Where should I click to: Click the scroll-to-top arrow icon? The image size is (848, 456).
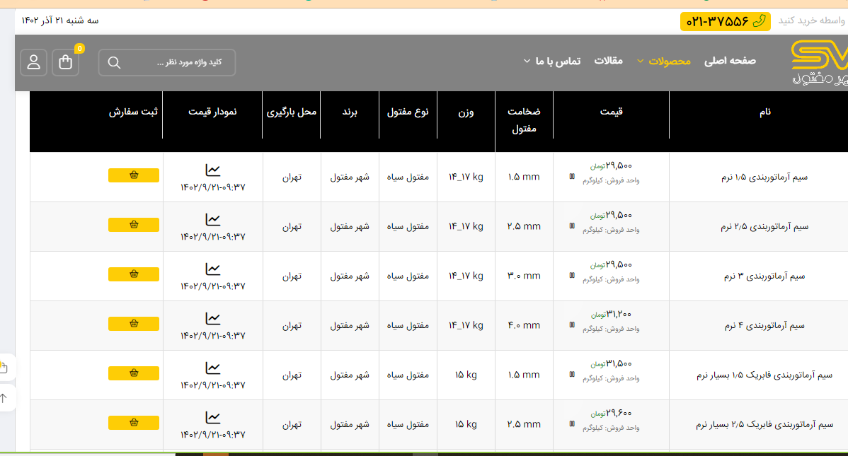point(4,398)
